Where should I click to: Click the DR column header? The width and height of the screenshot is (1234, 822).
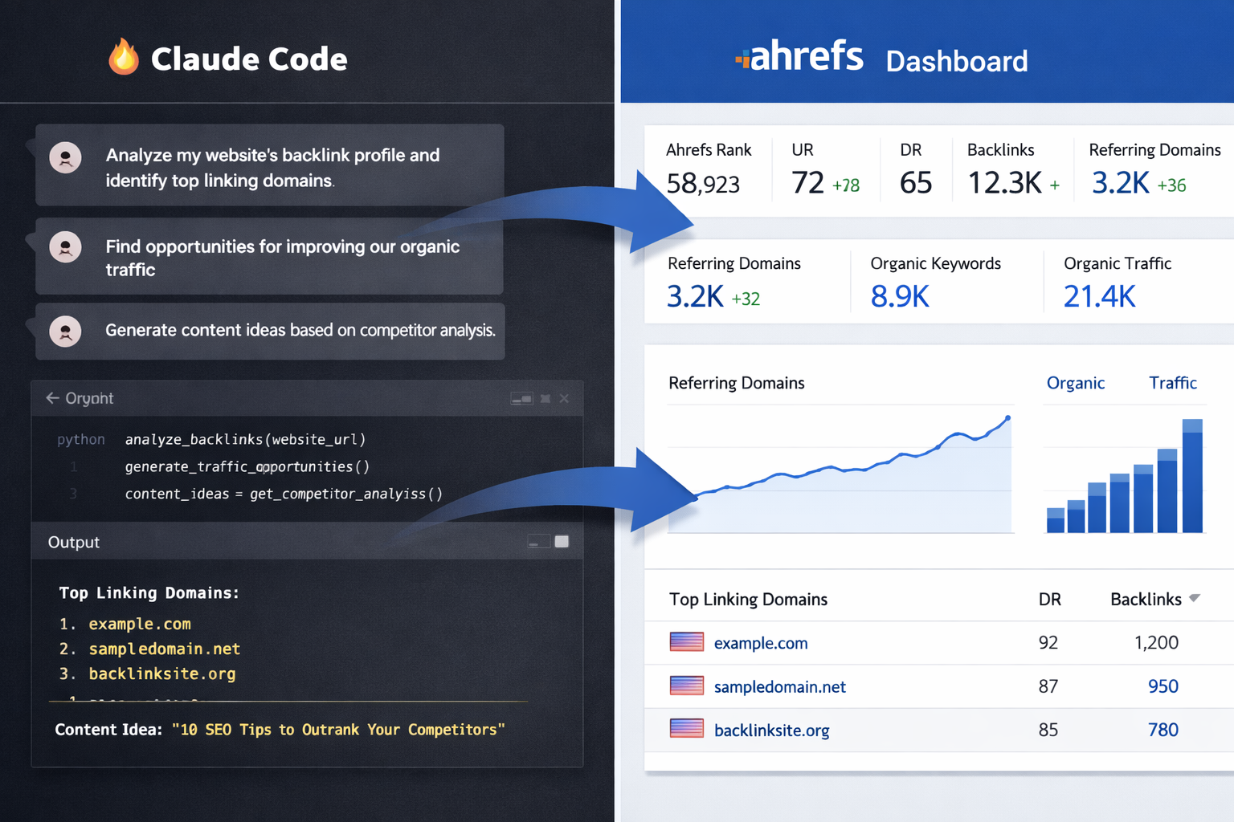[1049, 600]
